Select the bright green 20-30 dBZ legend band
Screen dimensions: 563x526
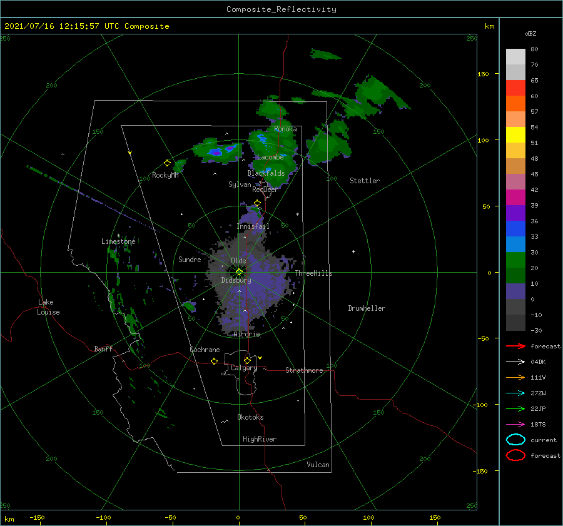tap(515, 260)
